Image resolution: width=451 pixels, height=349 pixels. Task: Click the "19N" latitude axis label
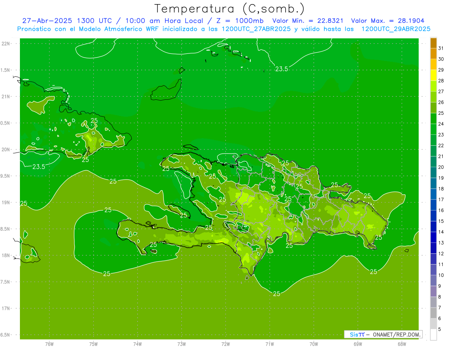point(6,203)
